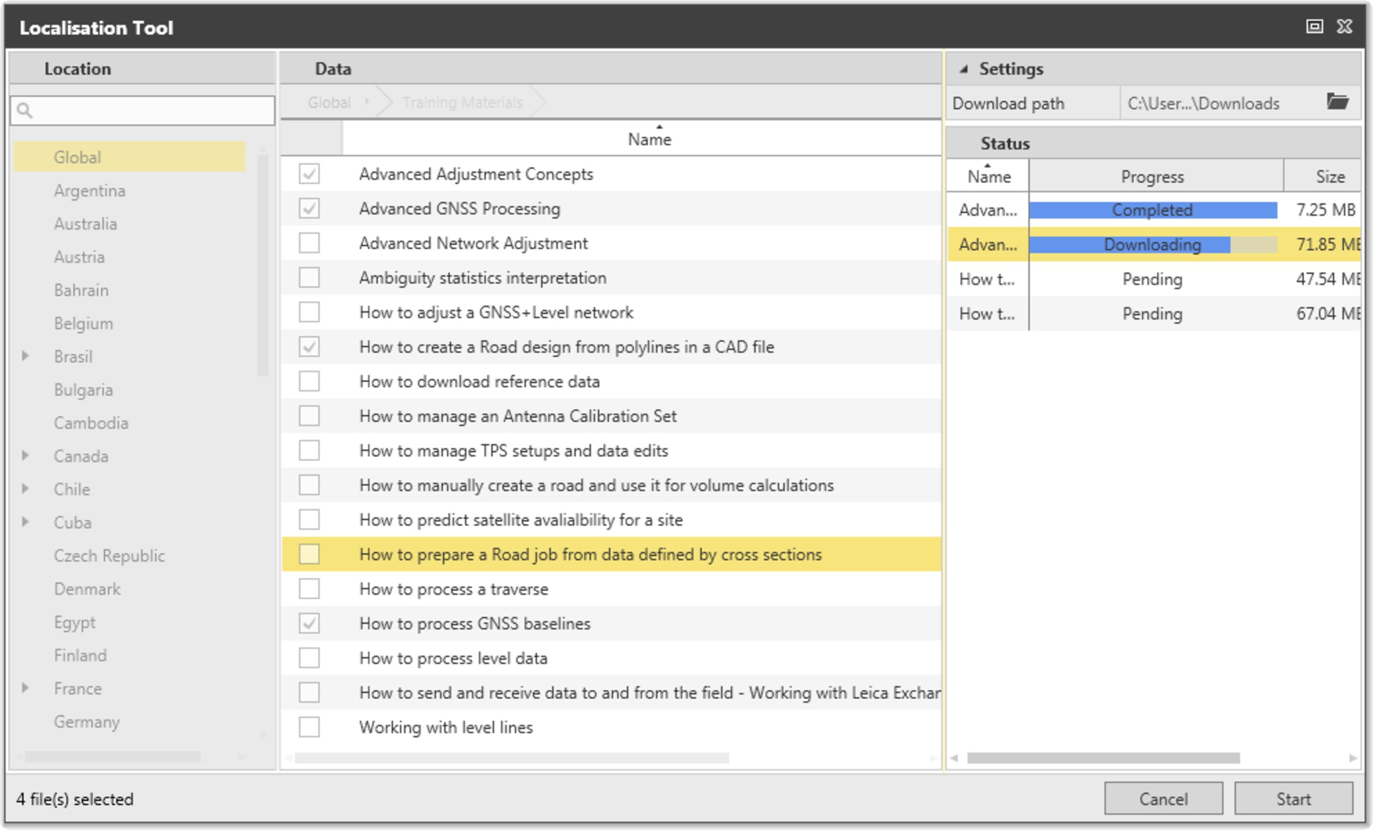Select How to manage an Antenna Calibration Set
This screenshot has height=830, width=1373.
tap(611, 416)
